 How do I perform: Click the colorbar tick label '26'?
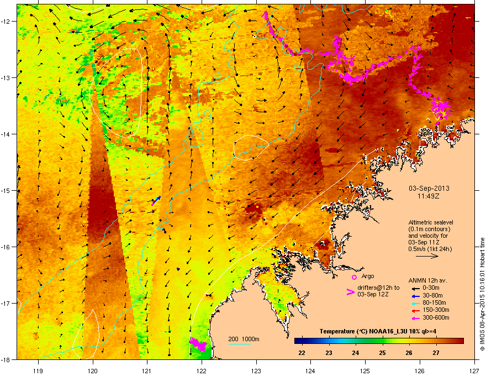coord(409,353)
